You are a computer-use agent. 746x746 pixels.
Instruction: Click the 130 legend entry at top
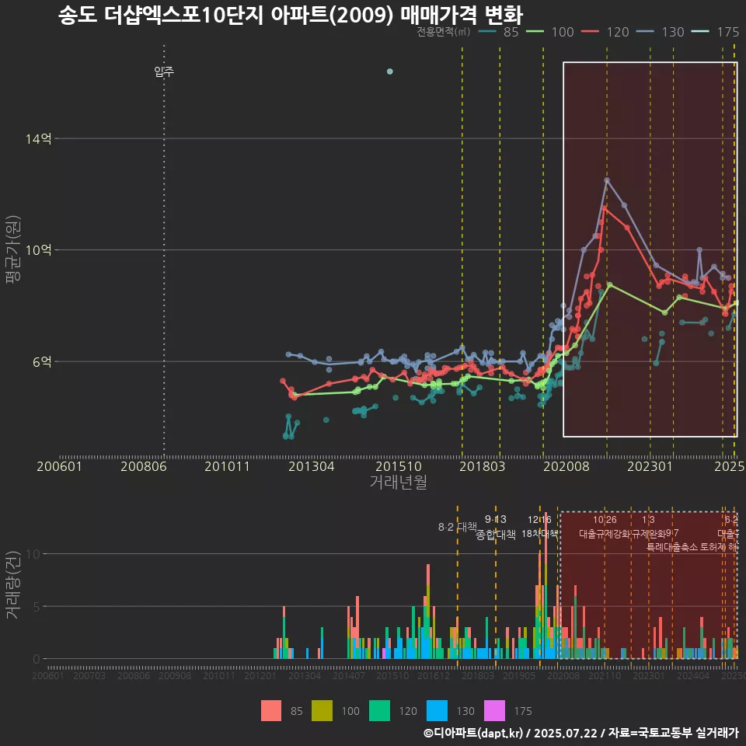pyautogui.click(x=661, y=32)
